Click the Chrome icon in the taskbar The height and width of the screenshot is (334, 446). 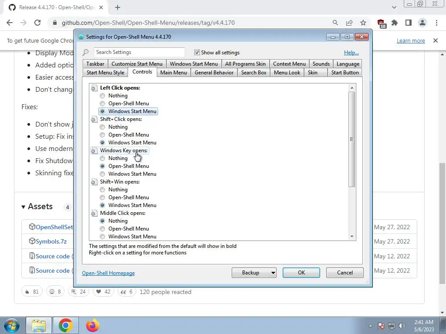(x=66, y=326)
